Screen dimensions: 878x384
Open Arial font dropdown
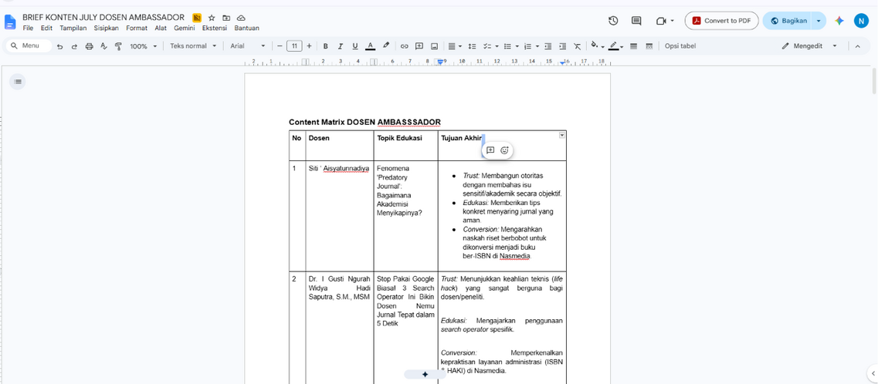pyautogui.click(x=248, y=46)
